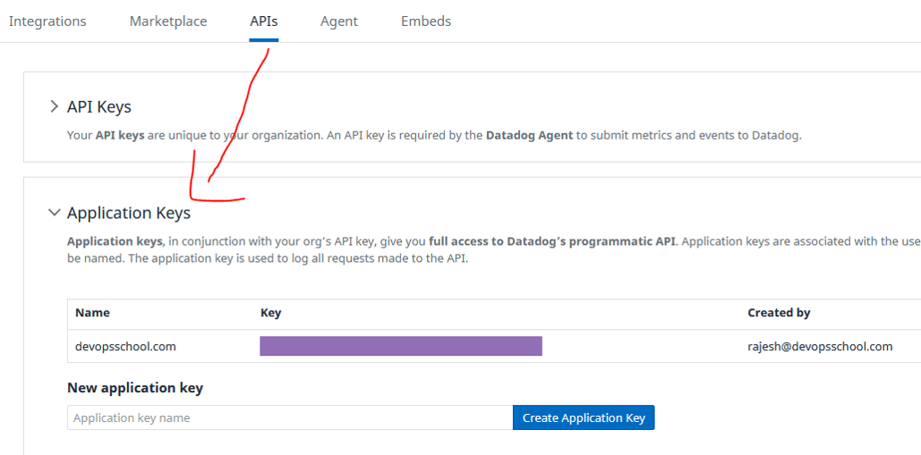This screenshot has height=455, width=921.
Task: Switch to the Marketplace tab
Action: (168, 21)
